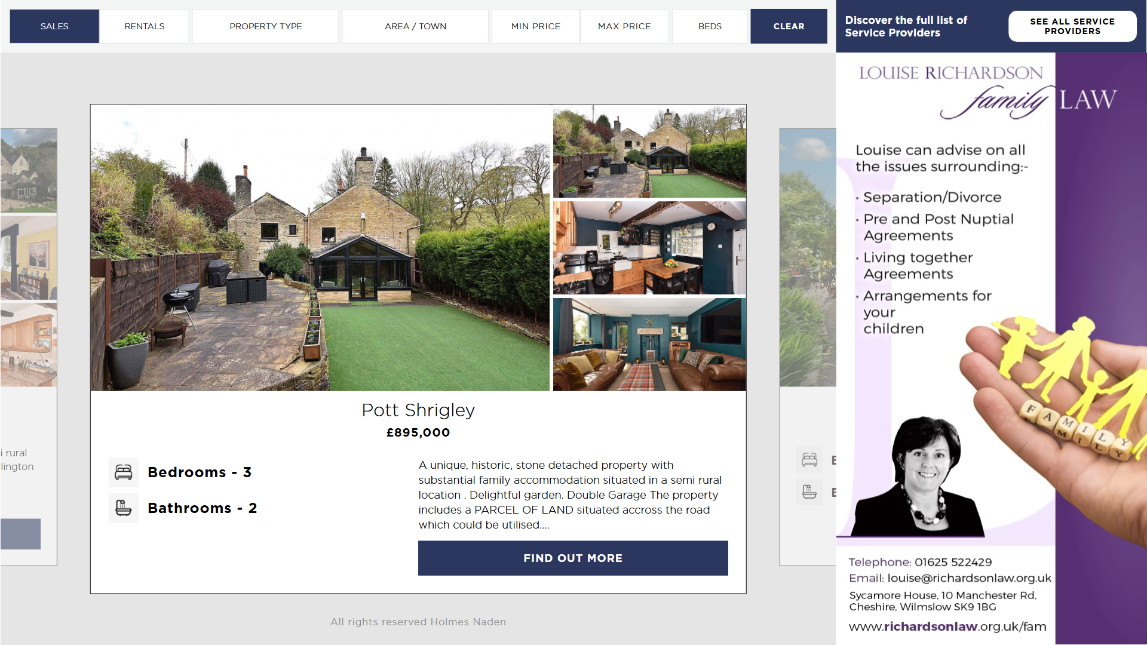Select the kitchen photo thumbnail
Image resolution: width=1147 pixels, height=645 pixels.
point(649,248)
